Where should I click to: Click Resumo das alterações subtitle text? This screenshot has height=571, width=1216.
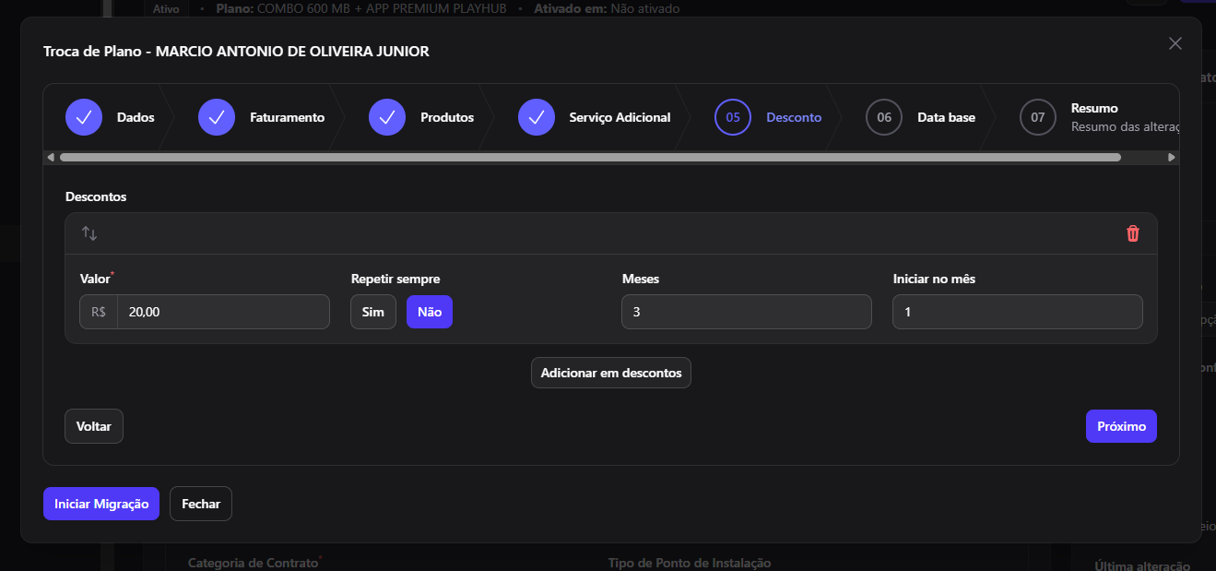tap(1125, 125)
